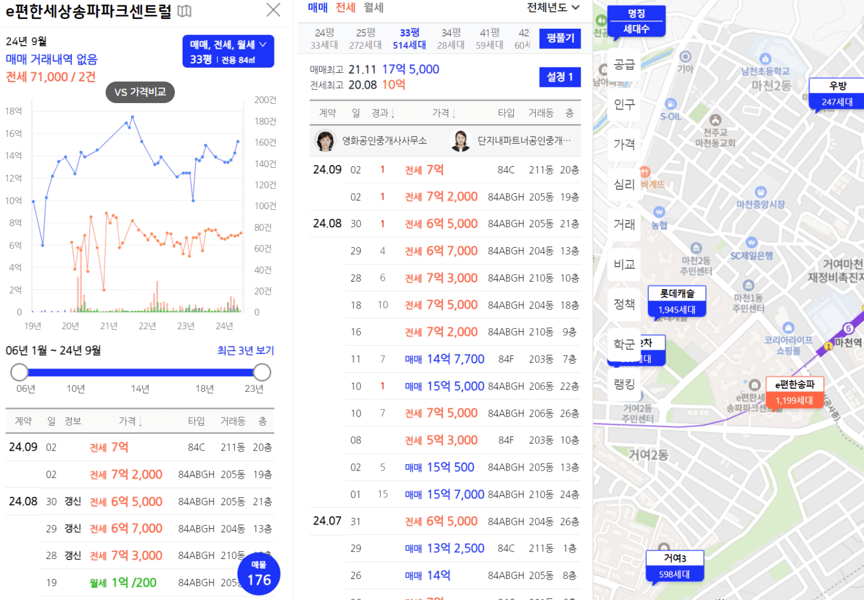Toggle the 전세 transaction filter

point(345,8)
